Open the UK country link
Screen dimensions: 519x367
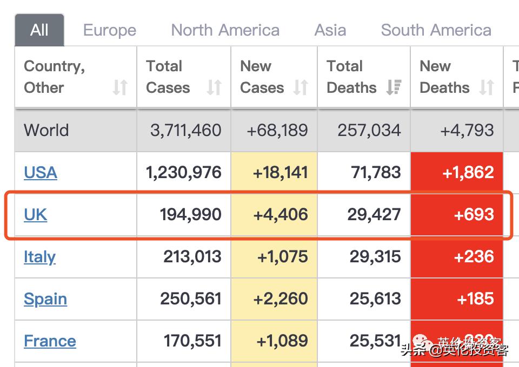point(36,215)
